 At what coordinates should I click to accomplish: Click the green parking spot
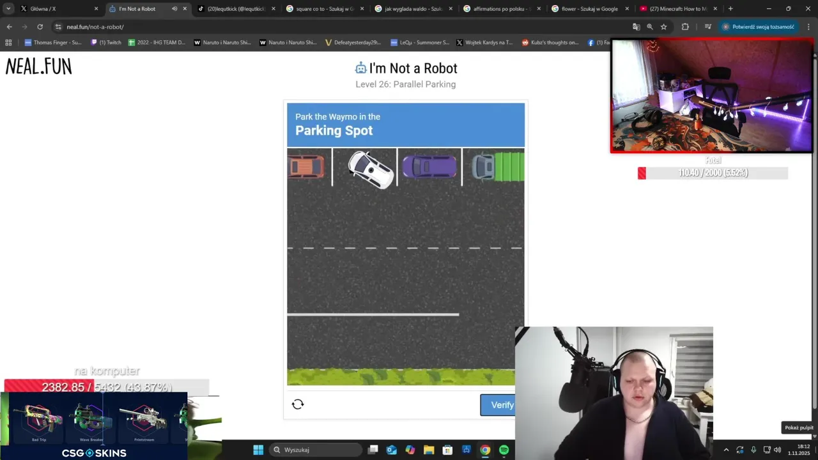[509, 167]
